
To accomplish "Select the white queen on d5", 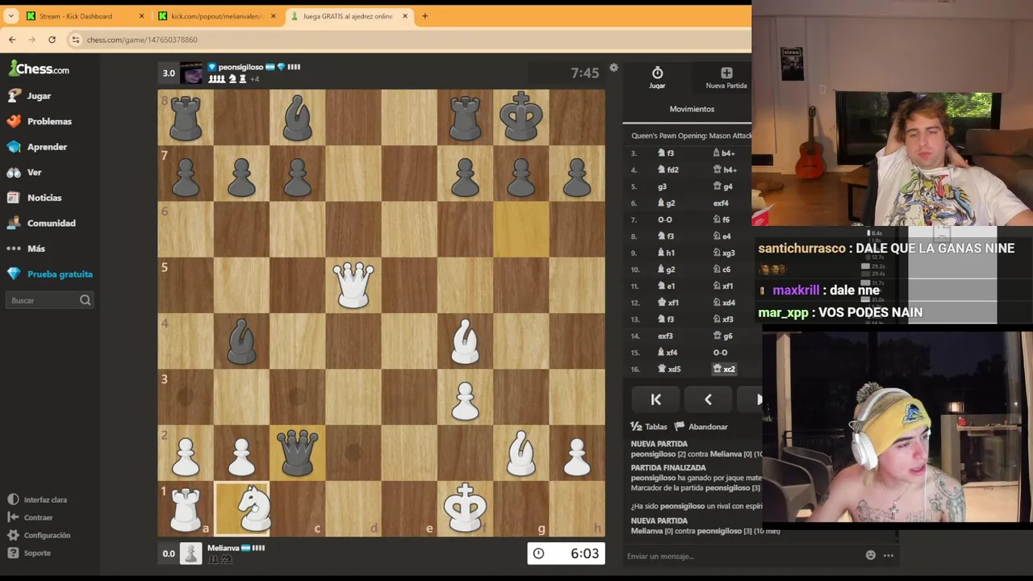I will pos(353,285).
